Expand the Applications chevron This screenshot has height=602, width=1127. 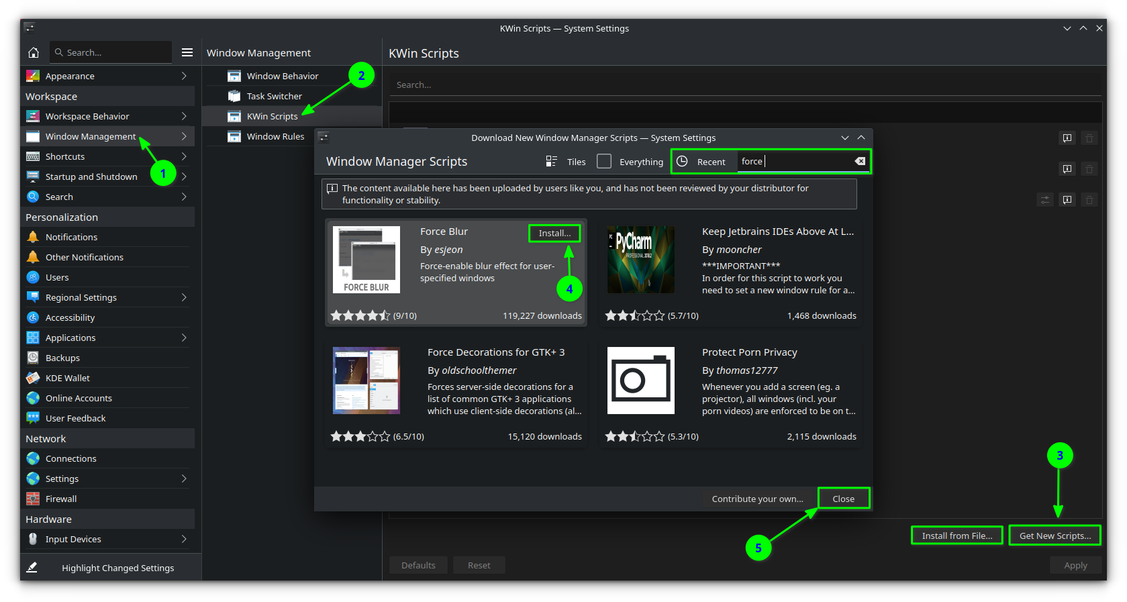pyautogui.click(x=184, y=338)
